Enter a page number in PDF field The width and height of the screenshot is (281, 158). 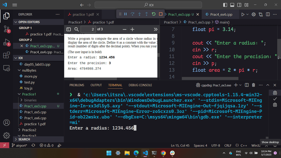click(x=88, y=29)
